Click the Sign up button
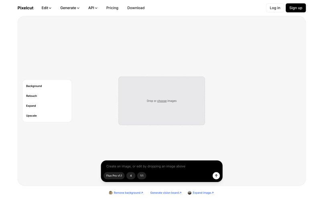Viewport: 321px width, 202px height. pyautogui.click(x=296, y=8)
